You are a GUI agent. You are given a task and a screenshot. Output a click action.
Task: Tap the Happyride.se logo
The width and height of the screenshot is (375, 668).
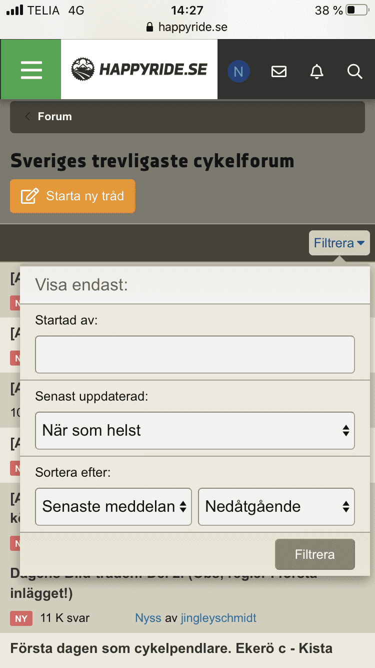coord(139,70)
